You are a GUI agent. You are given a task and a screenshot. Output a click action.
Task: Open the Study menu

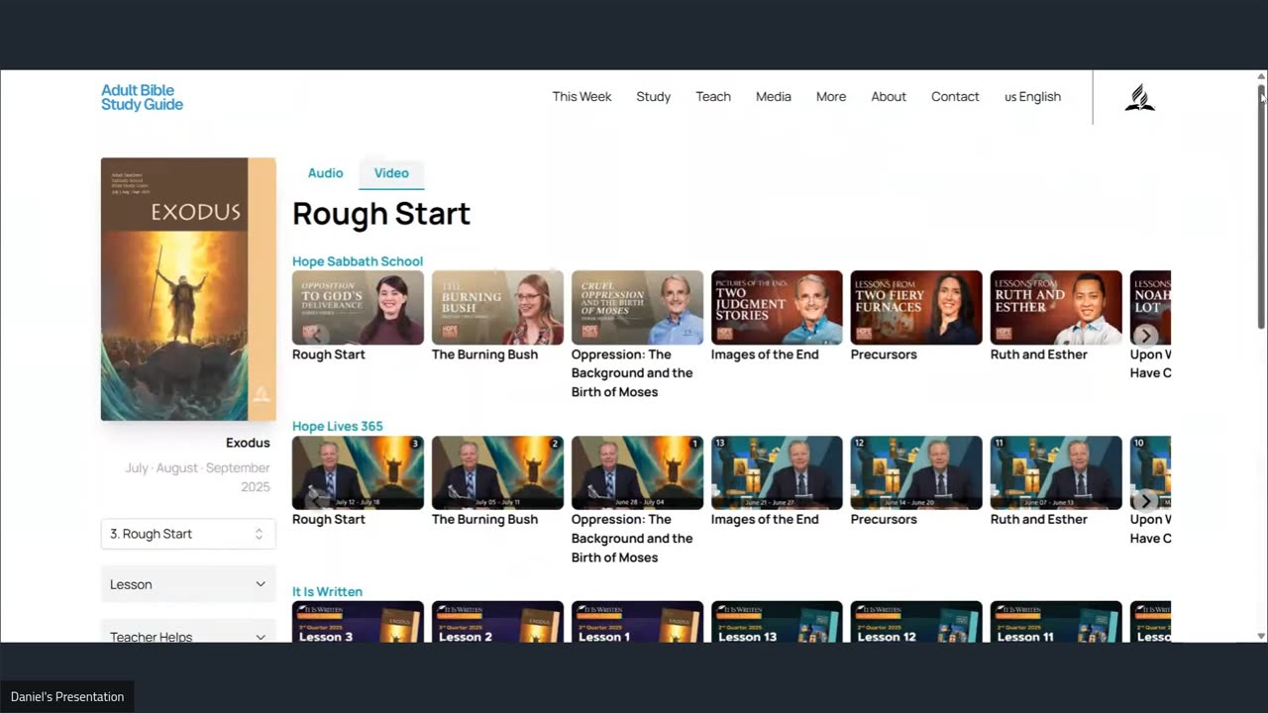653,96
